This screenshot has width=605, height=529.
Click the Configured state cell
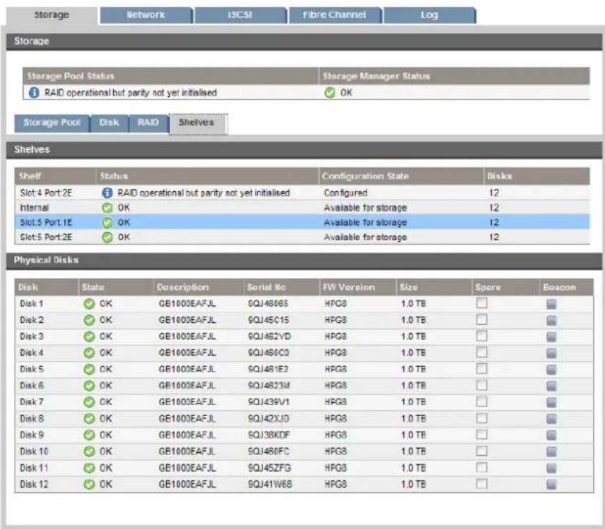click(x=345, y=192)
